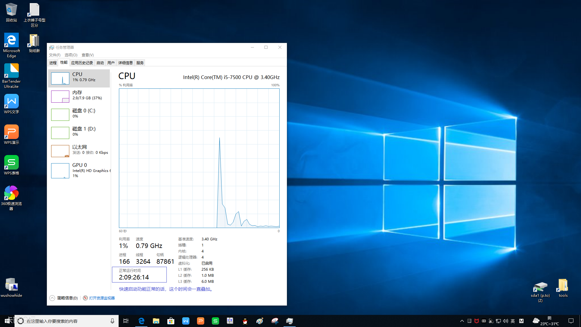This screenshot has height=327, width=581.
Task: Switch to the 应用历史记录 tab
Action: [82, 63]
